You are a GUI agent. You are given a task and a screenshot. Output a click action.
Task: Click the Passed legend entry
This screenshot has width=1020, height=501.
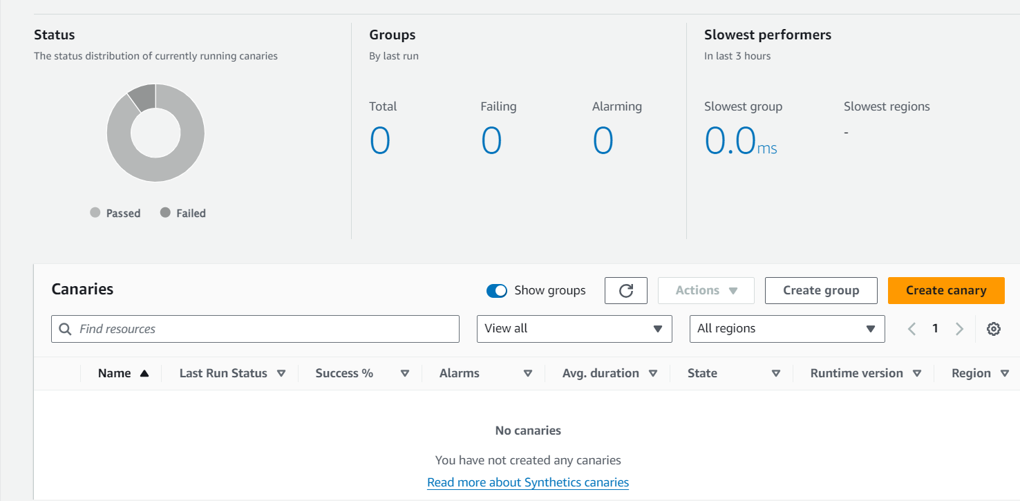(x=115, y=214)
